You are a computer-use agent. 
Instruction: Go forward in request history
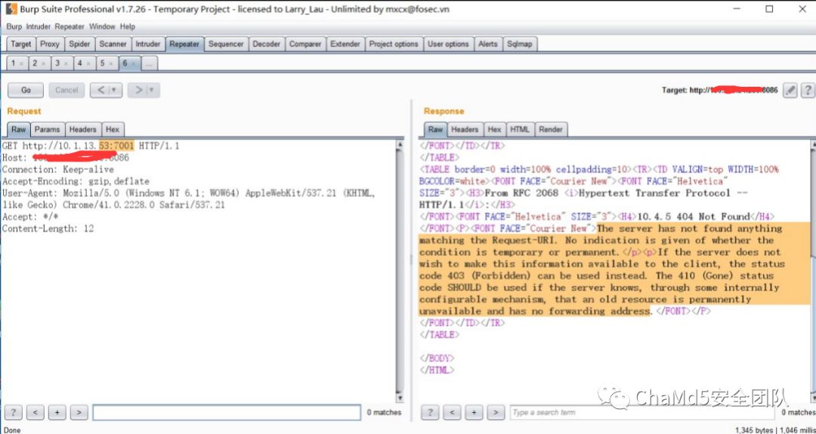click(138, 90)
